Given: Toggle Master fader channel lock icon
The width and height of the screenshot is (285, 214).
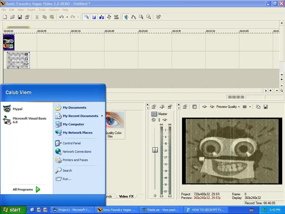Looking at the screenshot, I should 155,195.
